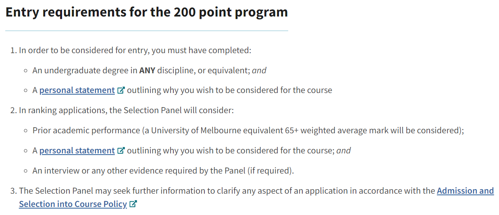Click italic 'and' after 'for the course;'
This screenshot has width=499, height=215.
343,151
